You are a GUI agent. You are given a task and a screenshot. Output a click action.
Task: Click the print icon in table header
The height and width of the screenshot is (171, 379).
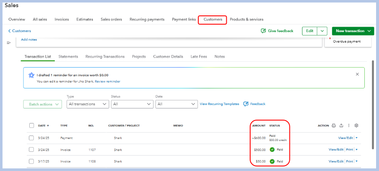pyautogui.click(x=334, y=126)
